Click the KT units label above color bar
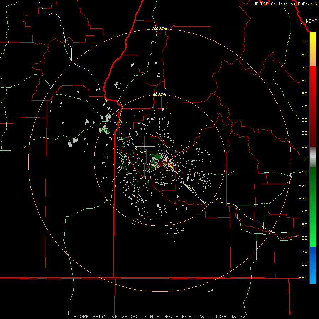 pos(303,24)
